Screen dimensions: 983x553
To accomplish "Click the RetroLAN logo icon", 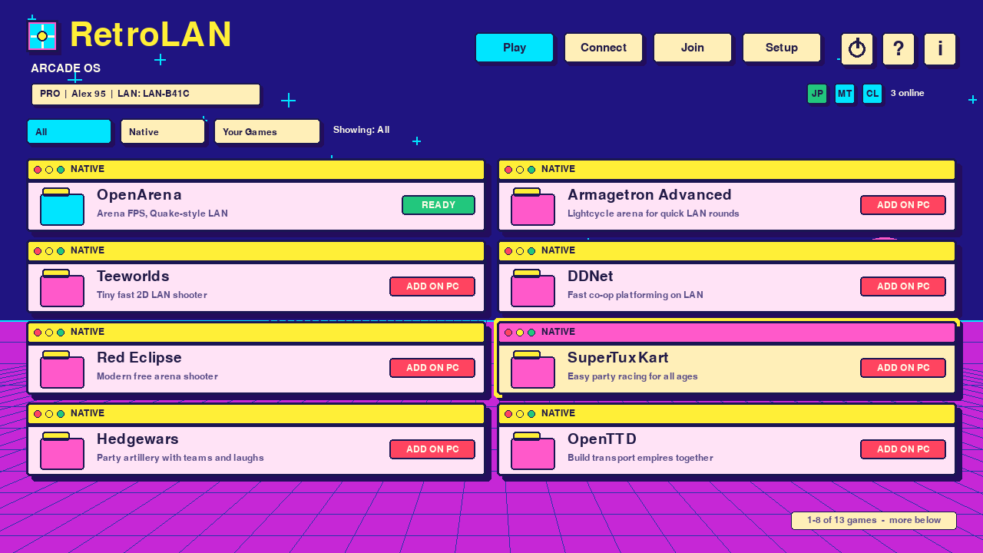I will coord(42,36).
